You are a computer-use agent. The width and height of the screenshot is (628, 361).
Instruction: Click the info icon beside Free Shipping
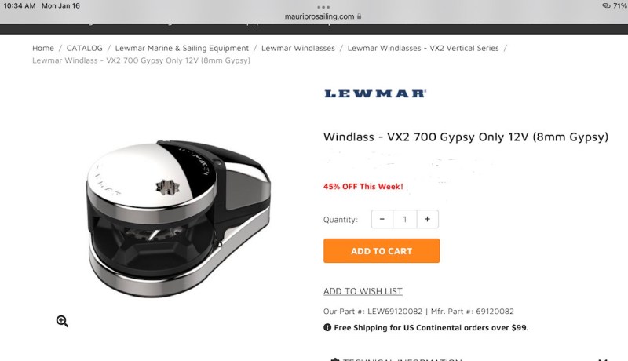tap(327, 327)
